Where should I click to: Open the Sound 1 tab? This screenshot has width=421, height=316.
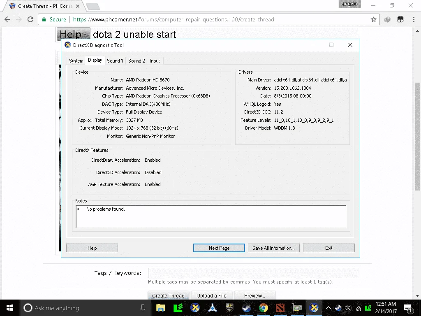click(115, 61)
